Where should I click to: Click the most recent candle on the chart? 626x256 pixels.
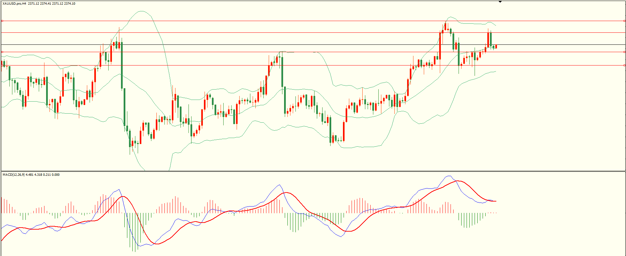click(496, 46)
